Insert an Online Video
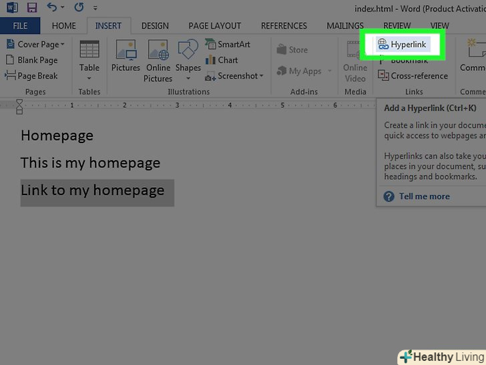The image size is (486, 365). point(355,62)
